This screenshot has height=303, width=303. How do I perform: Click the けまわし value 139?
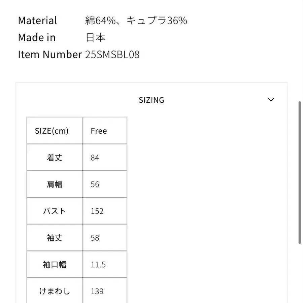coord(97,291)
